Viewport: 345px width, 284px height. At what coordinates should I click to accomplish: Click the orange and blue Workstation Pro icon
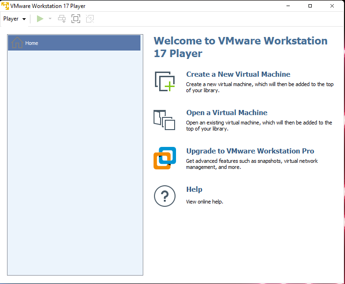tap(165, 158)
